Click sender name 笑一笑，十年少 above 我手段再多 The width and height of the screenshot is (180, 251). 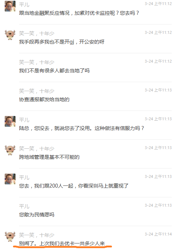tap(37, 33)
